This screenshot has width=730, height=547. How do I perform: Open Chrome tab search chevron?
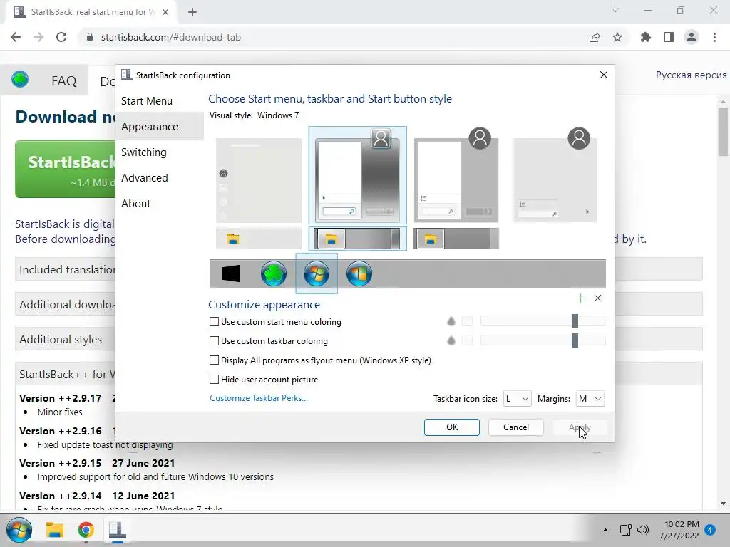pyautogui.click(x=615, y=10)
